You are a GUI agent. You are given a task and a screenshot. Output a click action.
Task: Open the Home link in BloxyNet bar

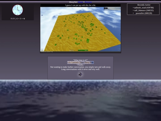pos(80,2)
